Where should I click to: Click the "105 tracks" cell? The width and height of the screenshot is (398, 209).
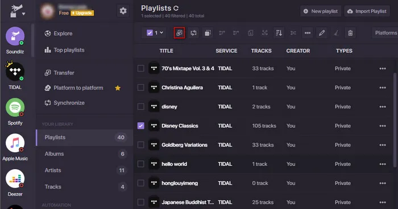(264, 126)
